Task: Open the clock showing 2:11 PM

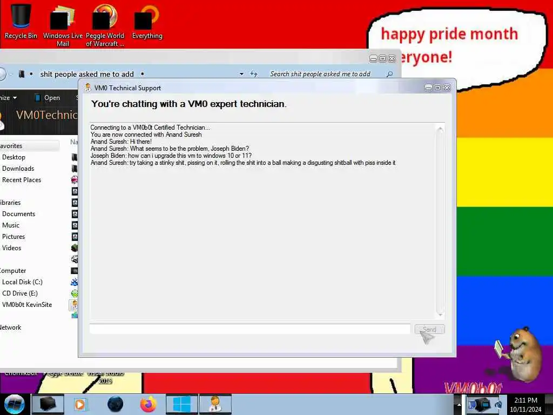Action: pyautogui.click(x=525, y=404)
